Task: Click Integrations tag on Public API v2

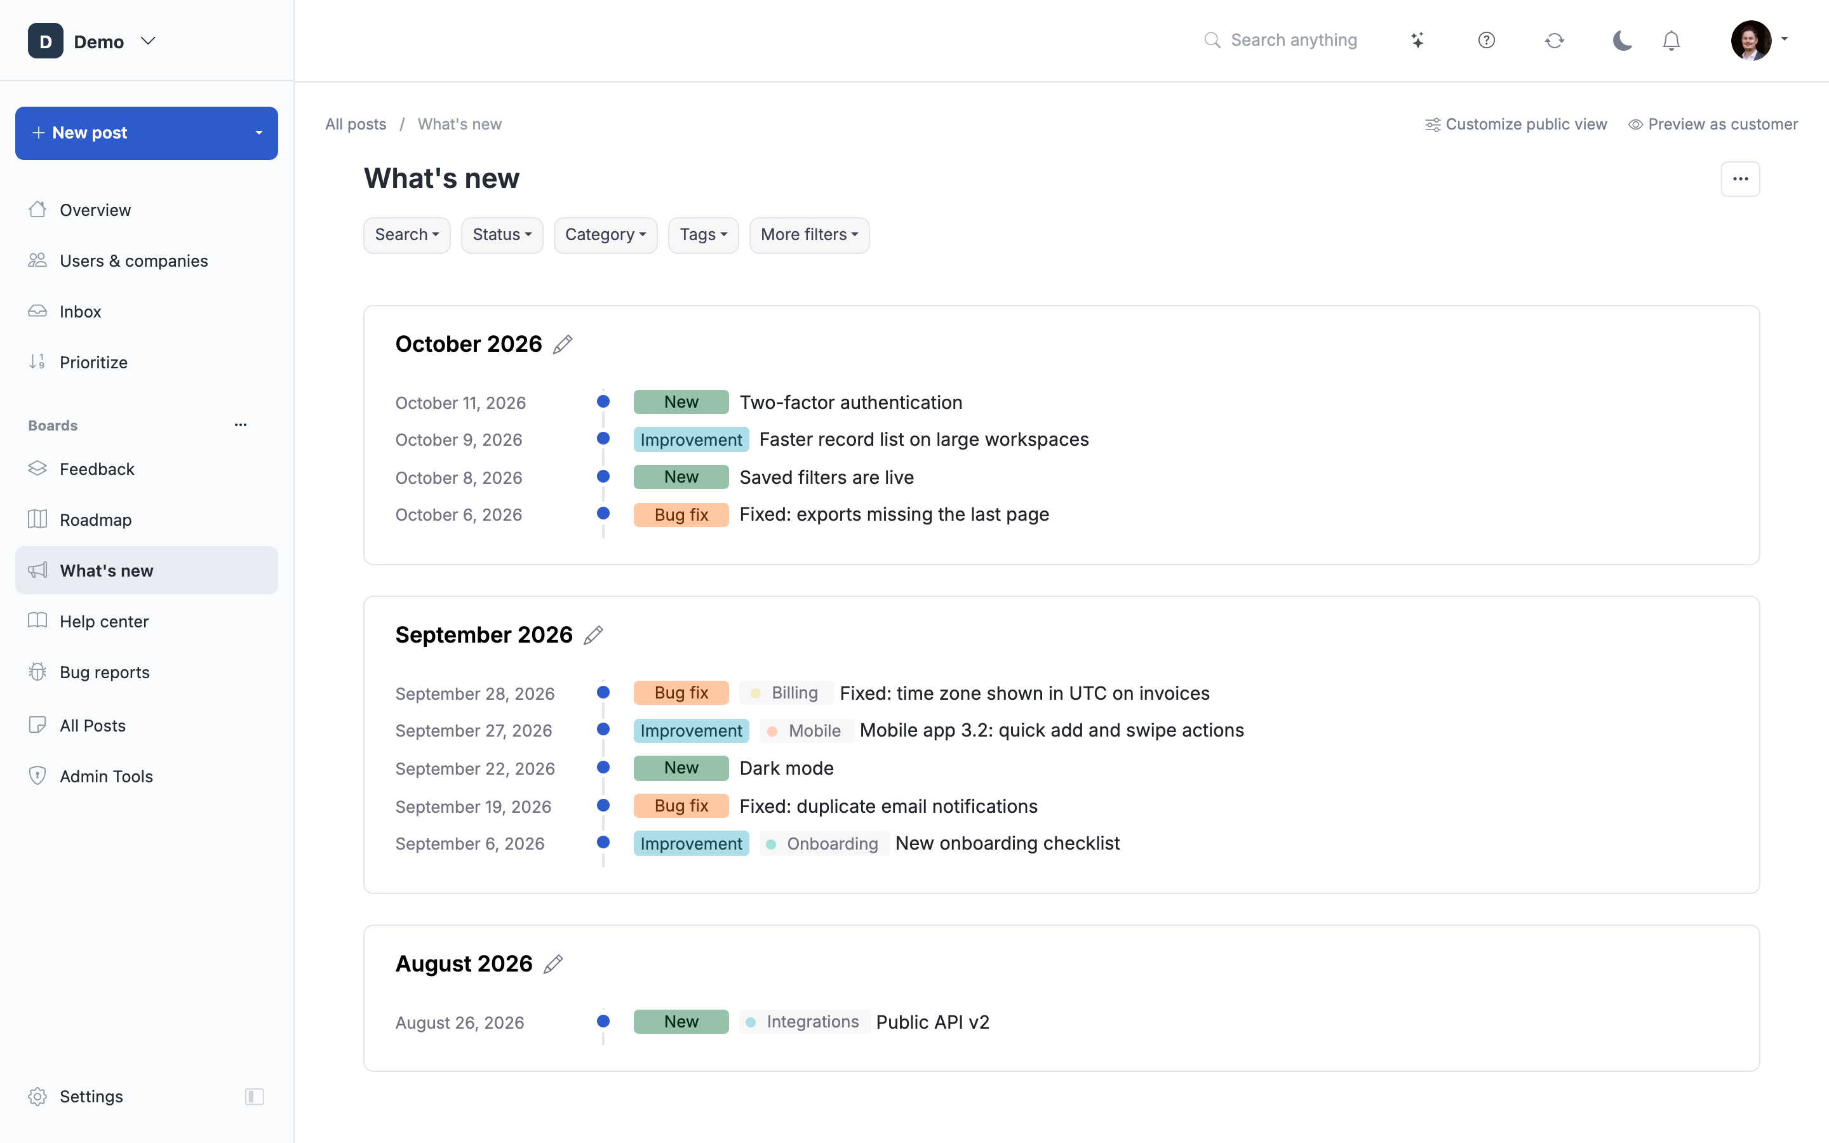Action: (804, 1021)
